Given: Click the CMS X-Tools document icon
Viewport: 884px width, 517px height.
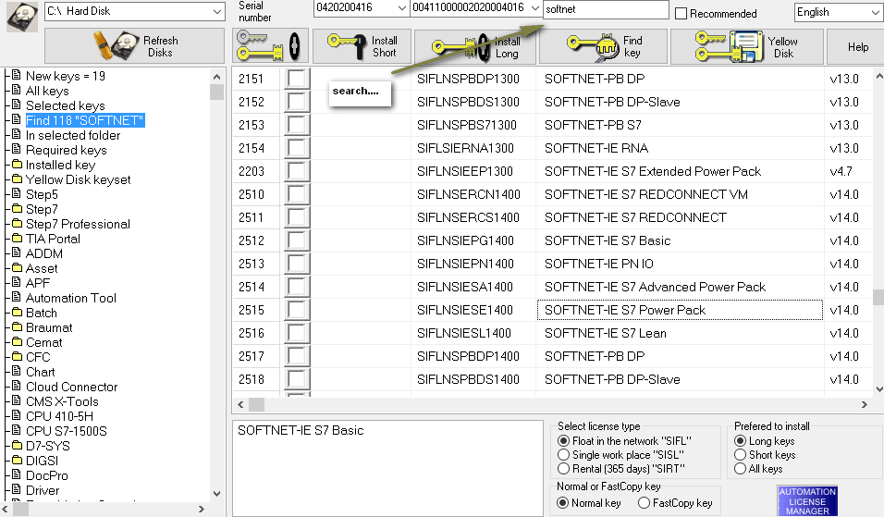Looking at the screenshot, I should tap(17, 400).
